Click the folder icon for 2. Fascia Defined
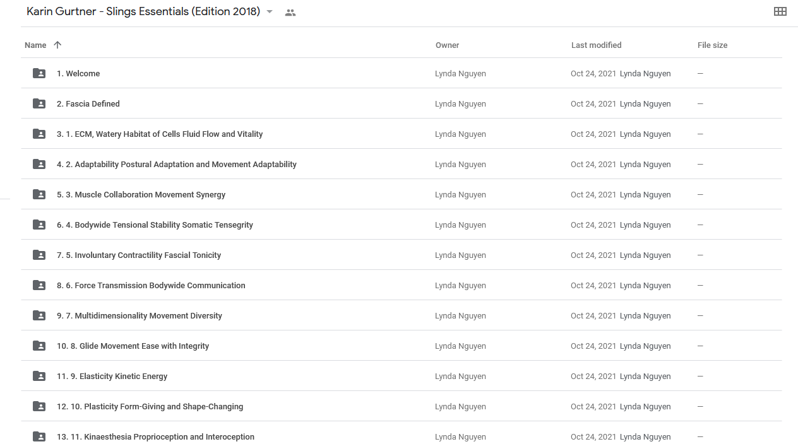 39,103
